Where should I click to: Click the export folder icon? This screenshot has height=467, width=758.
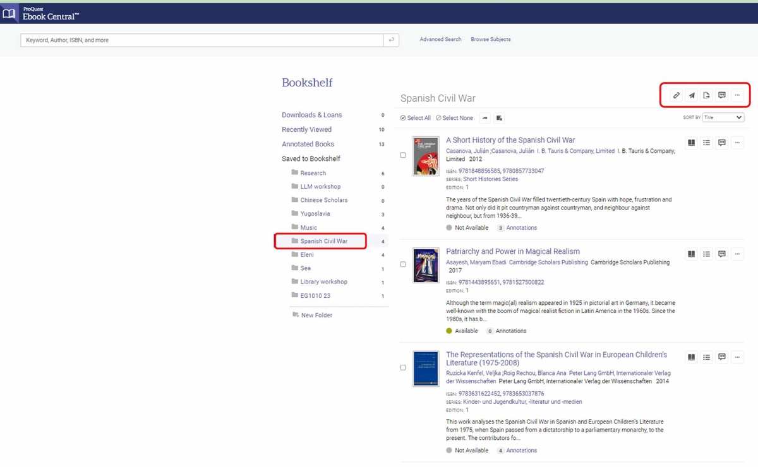pyautogui.click(x=707, y=95)
